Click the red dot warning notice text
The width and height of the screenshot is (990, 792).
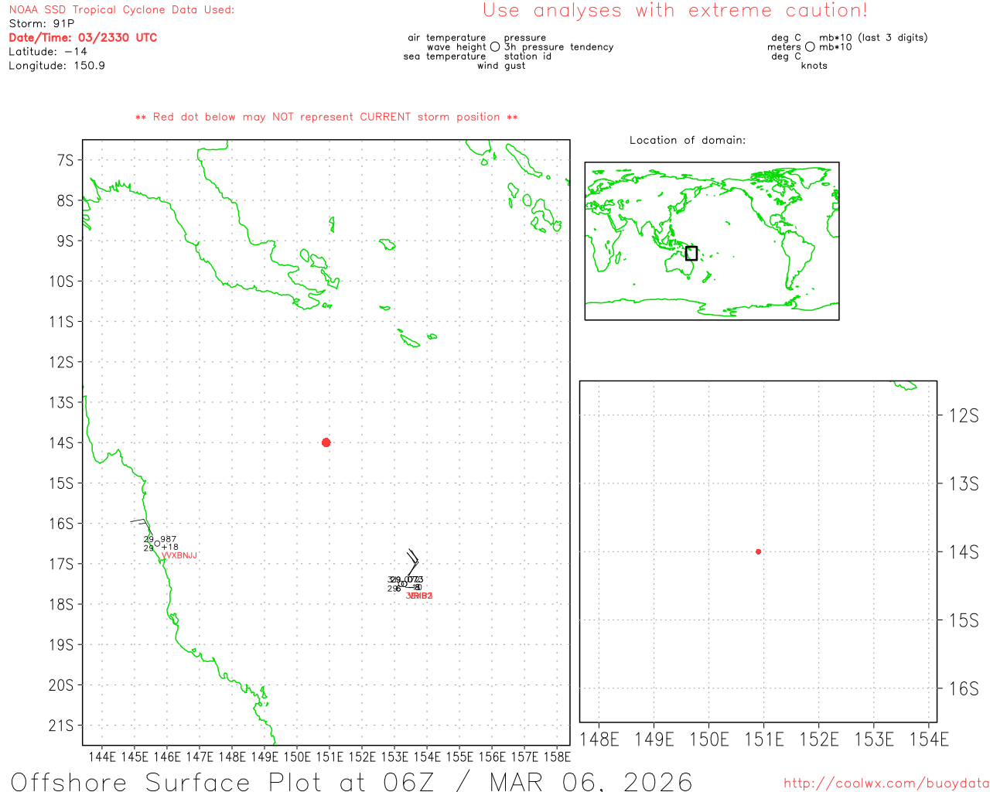[x=326, y=117]
